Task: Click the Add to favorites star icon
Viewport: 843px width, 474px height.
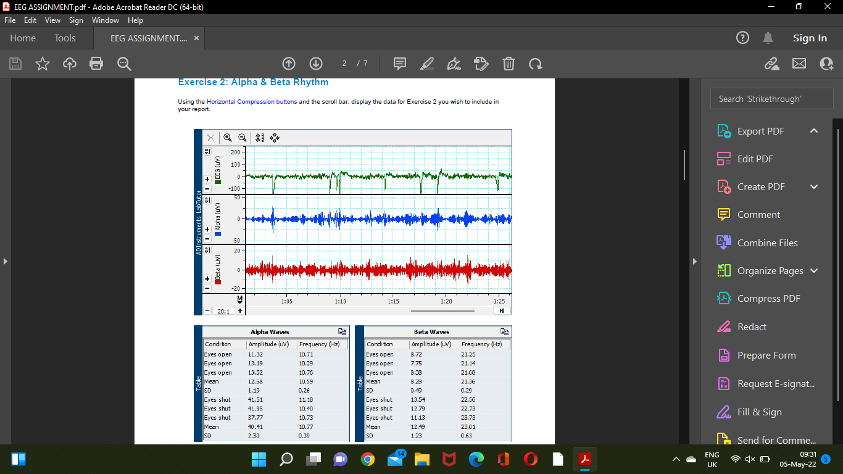Action: [x=42, y=64]
